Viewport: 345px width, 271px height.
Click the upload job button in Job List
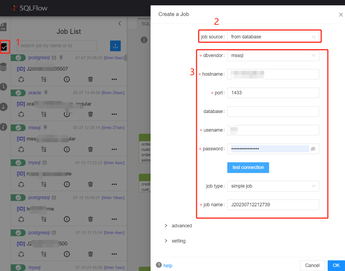click(115, 46)
